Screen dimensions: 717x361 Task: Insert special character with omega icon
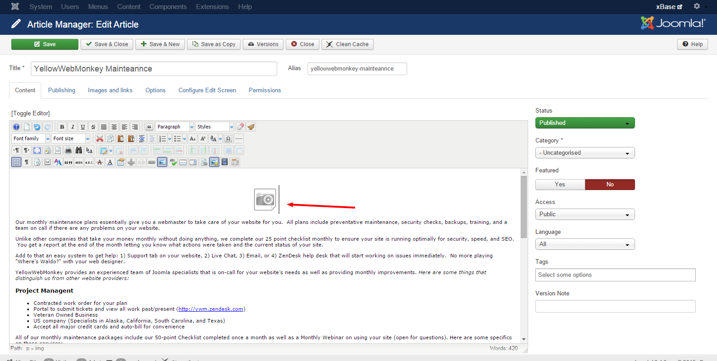click(x=228, y=139)
